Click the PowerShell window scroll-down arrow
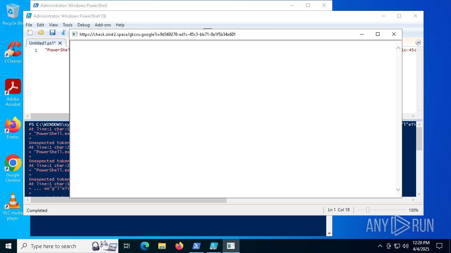451x253 pixels. click(329, 233)
